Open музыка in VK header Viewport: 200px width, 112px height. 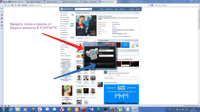[122, 9]
